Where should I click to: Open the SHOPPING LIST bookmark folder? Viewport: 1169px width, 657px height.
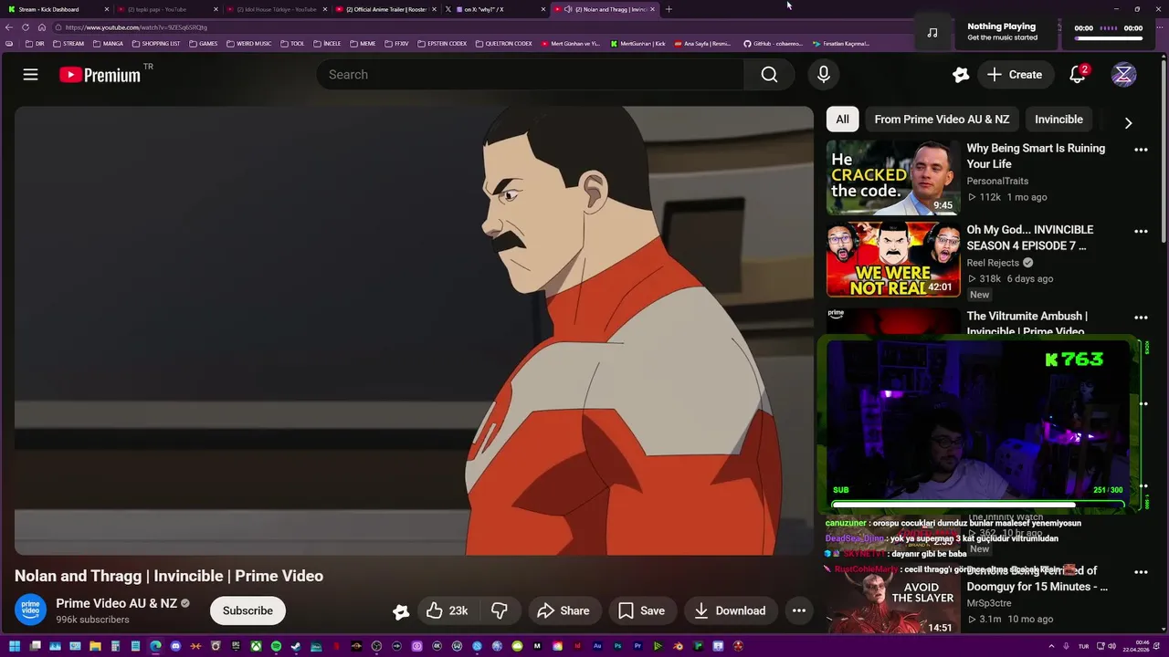(x=156, y=44)
